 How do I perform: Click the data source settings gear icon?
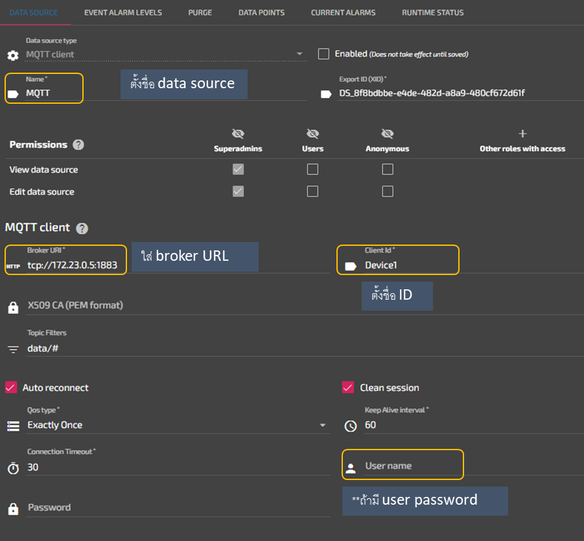[x=12, y=55]
